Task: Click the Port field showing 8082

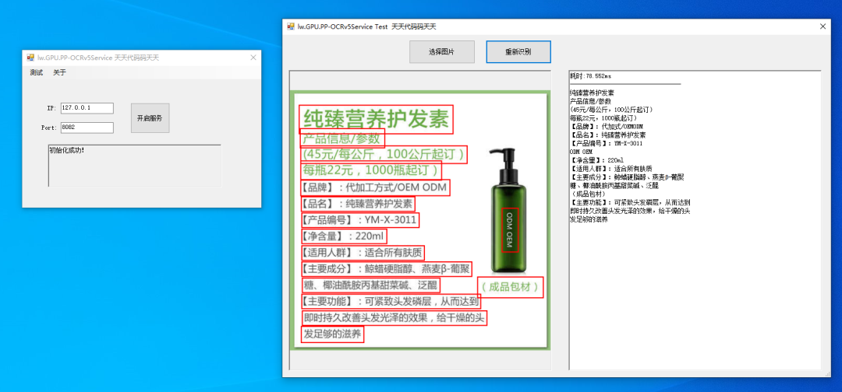Action: point(87,128)
